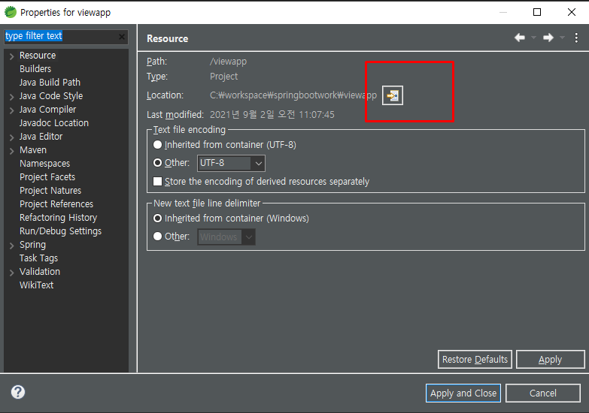589x413 pixels.
Task: Open the Windows line delimiter combo box
Action: [226, 237]
